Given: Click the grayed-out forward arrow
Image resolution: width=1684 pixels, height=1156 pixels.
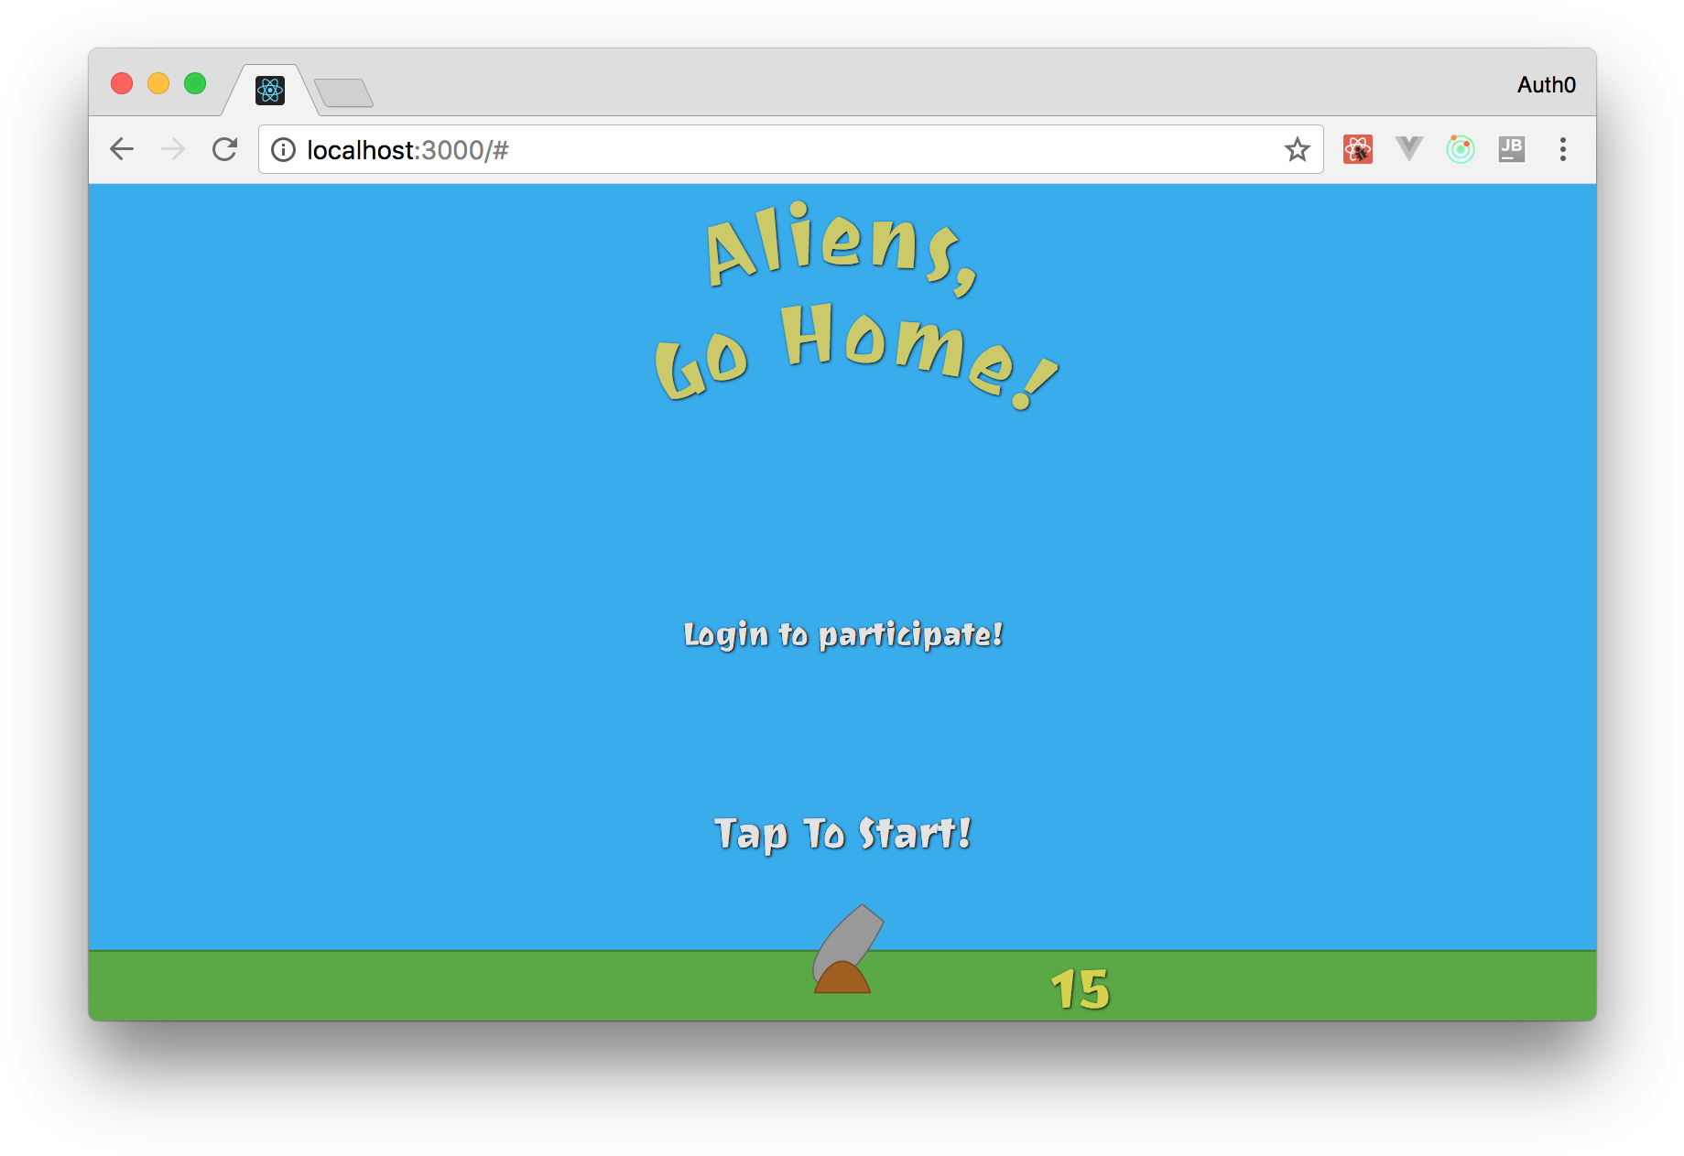Looking at the screenshot, I should [172, 148].
